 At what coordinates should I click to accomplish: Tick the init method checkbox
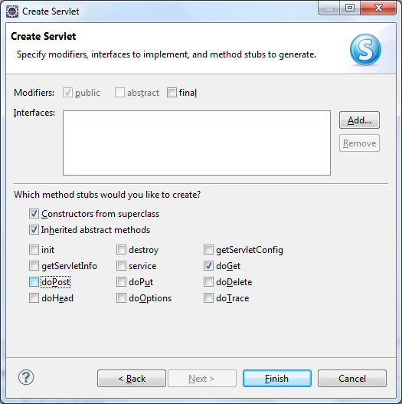point(34,250)
